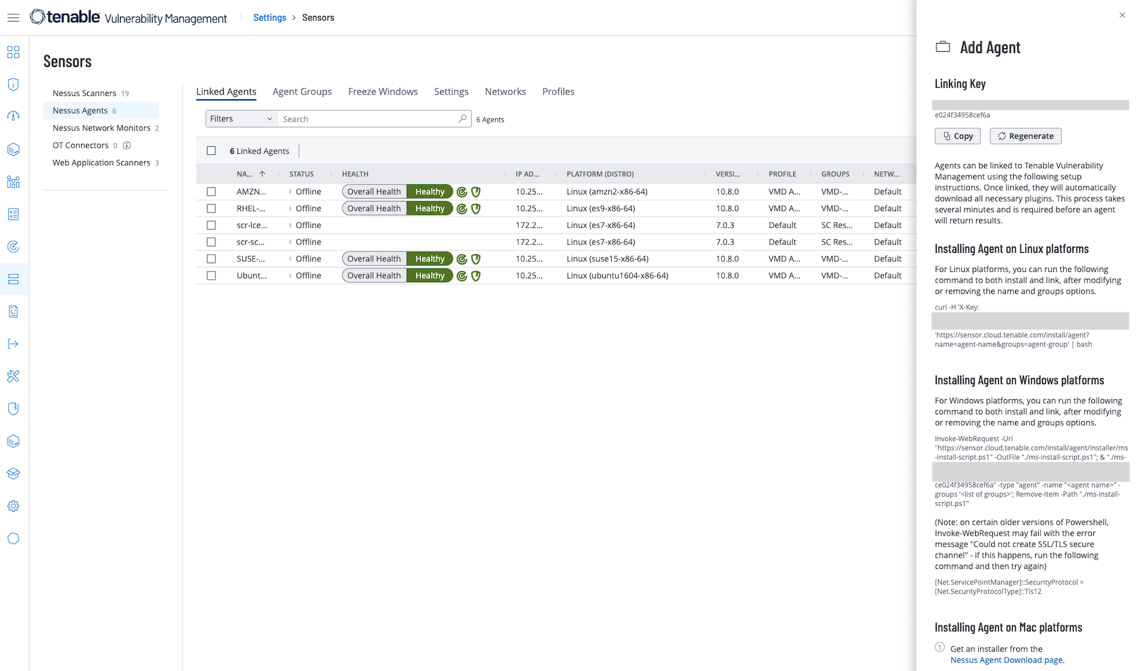Click the SC Res... group in scr-sc row
The height and width of the screenshot is (671, 1145).
[x=837, y=242]
